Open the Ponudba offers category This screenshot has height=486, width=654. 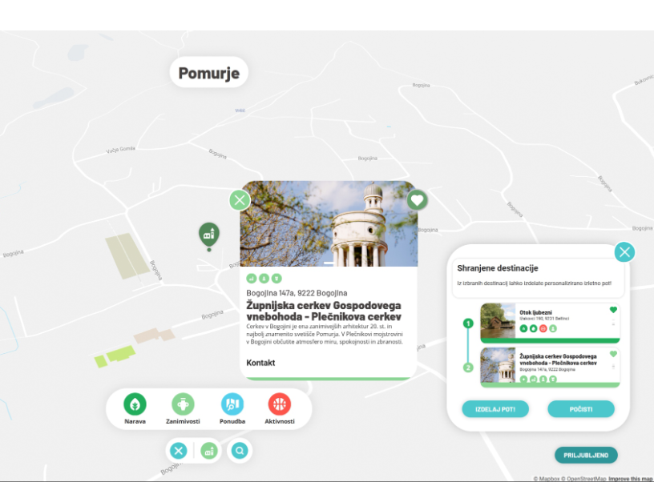pos(232,404)
